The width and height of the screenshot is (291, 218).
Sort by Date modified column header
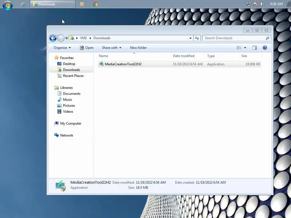pyautogui.click(x=188, y=56)
